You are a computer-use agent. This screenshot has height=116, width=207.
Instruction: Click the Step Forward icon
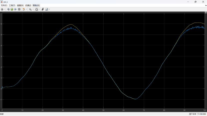15,9
